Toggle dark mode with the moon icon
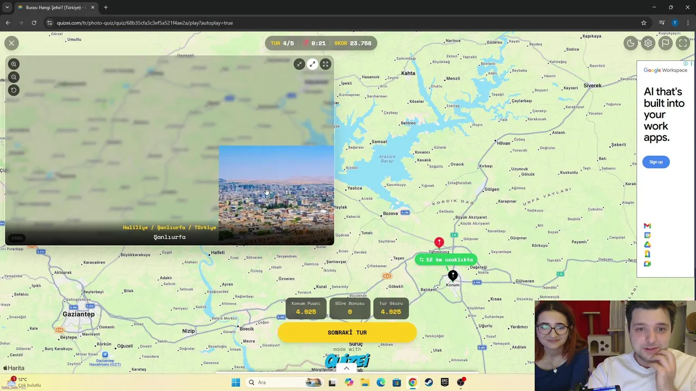The width and height of the screenshot is (696, 391). (631, 43)
